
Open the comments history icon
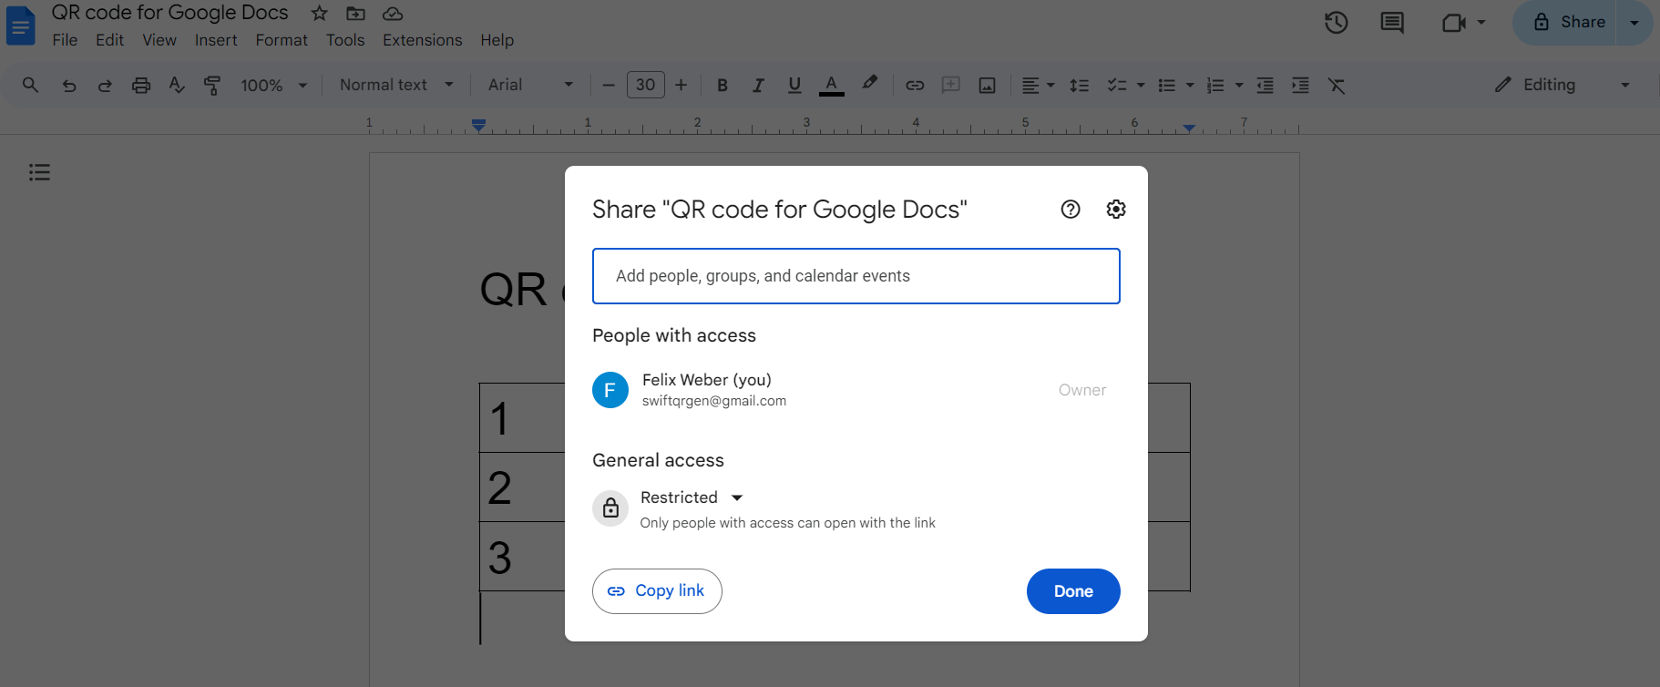(1392, 23)
